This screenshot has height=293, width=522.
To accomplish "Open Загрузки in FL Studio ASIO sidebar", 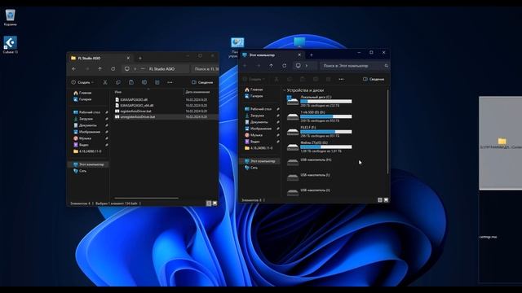I will [83, 119].
